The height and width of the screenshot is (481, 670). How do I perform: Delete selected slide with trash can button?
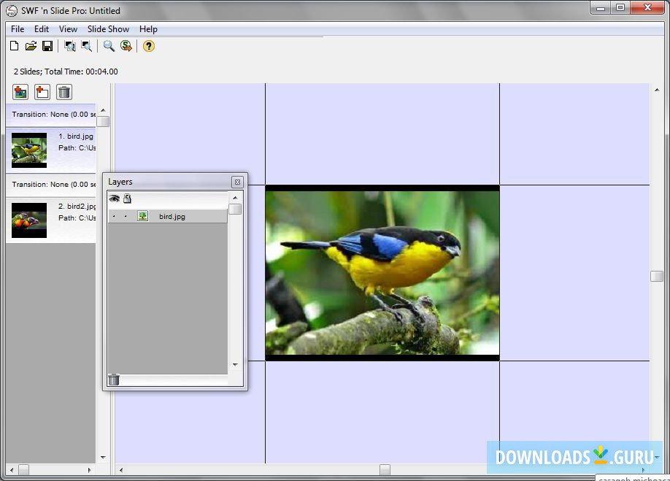click(x=64, y=92)
